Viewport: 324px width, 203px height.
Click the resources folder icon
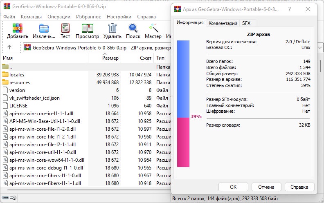[5, 83]
